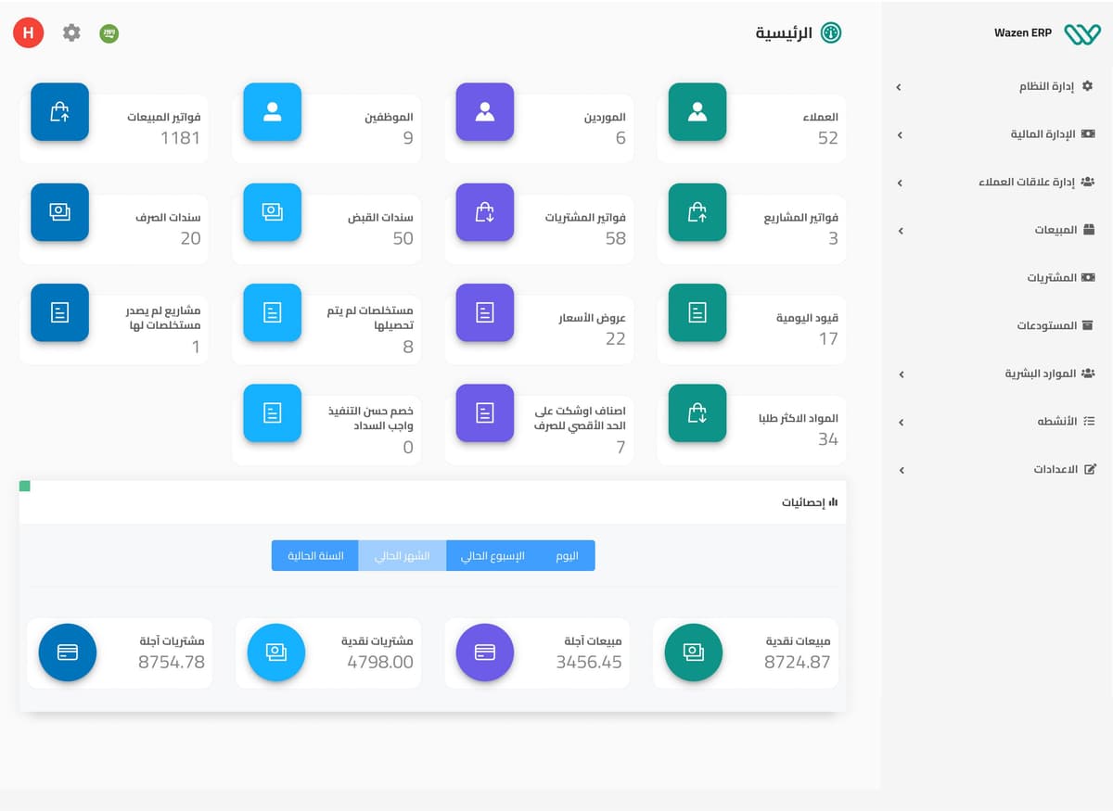Open the settings gear icon in header
Image resolution: width=1113 pixels, height=811 pixels.
(x=71, y=32)
